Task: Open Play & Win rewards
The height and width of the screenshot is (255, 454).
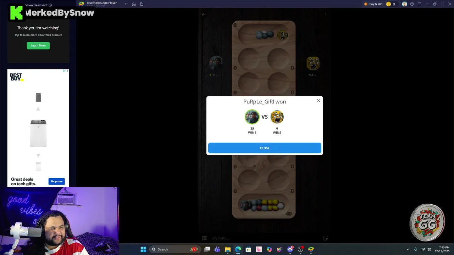Action: 373,4
